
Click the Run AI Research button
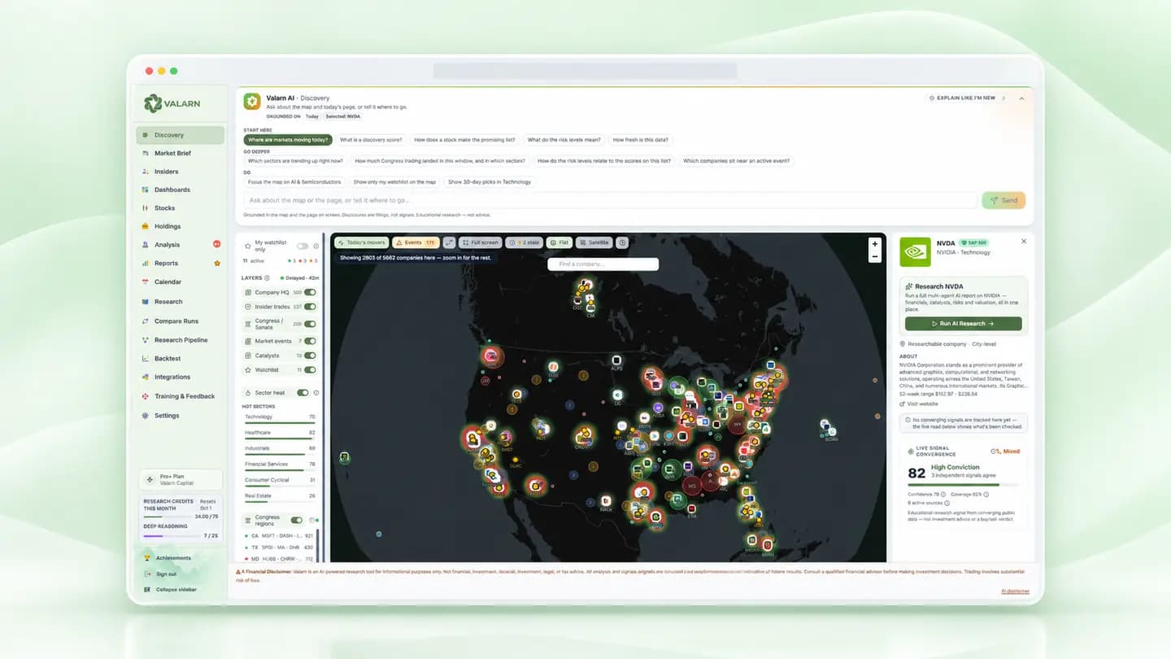963,324
